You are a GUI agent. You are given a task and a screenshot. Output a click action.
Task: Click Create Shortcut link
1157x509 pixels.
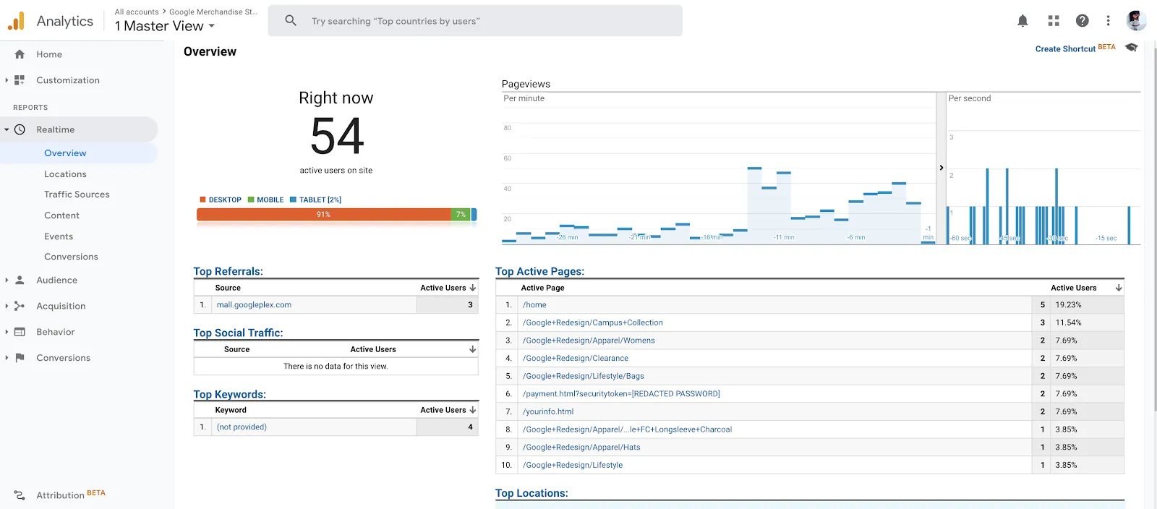coord(1065,48)
